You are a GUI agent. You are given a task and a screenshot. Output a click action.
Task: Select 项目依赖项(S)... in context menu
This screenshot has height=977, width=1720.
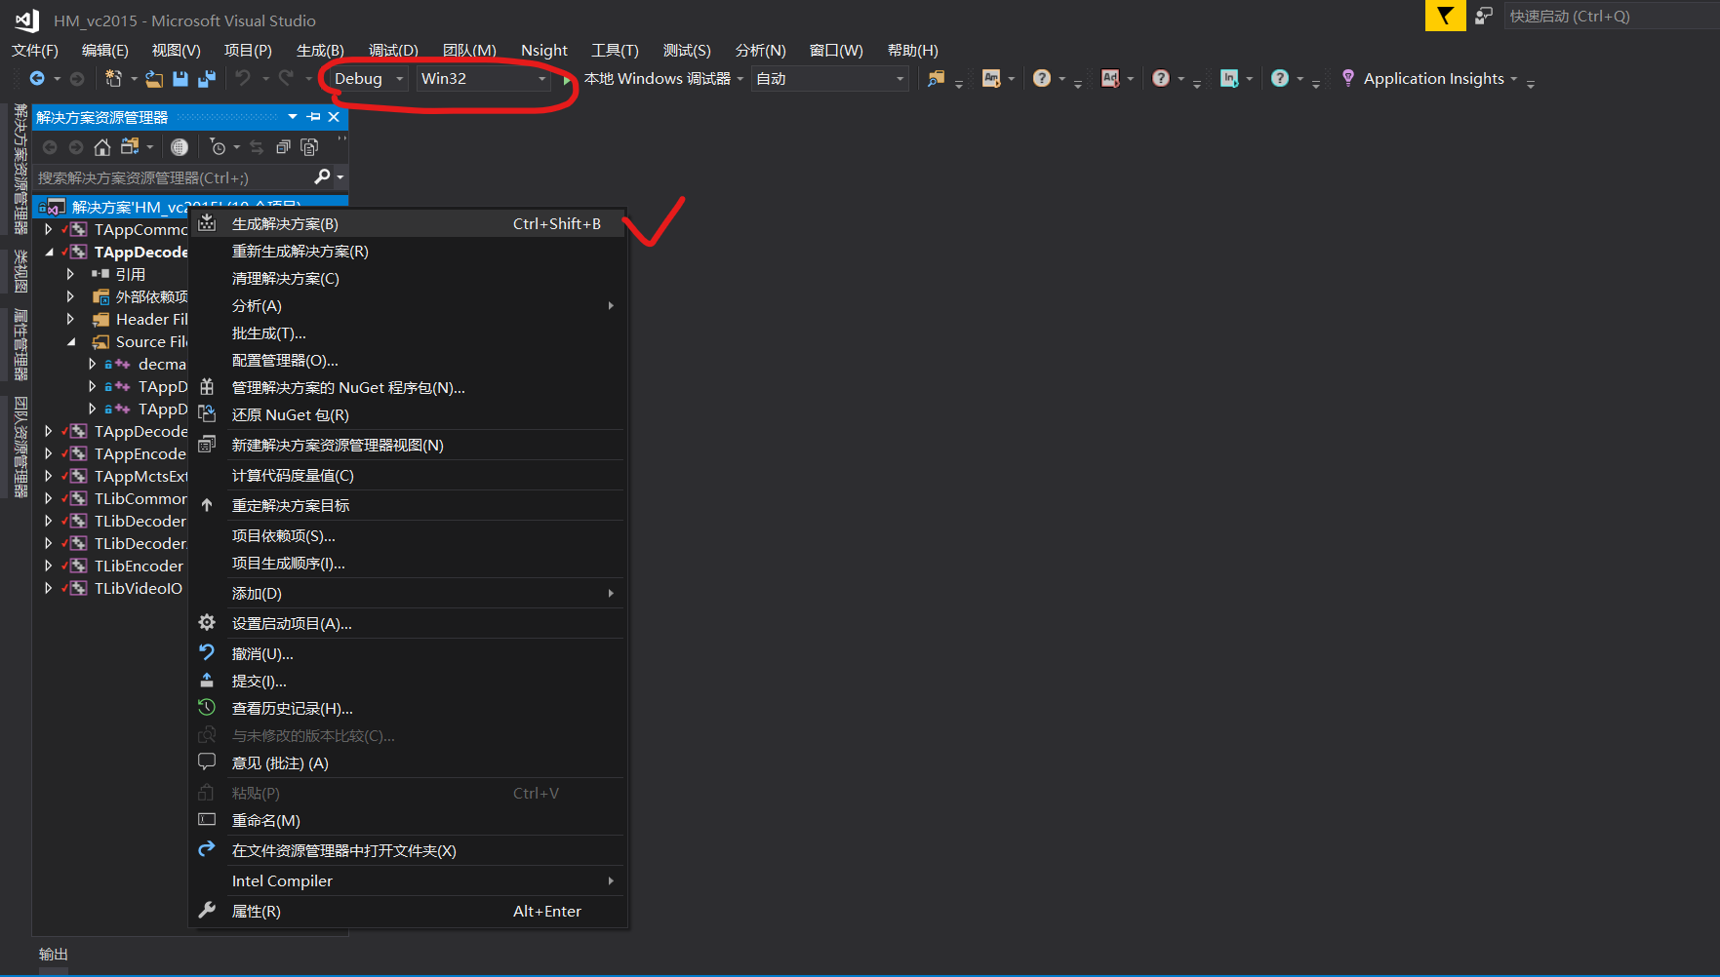[407, 536]
